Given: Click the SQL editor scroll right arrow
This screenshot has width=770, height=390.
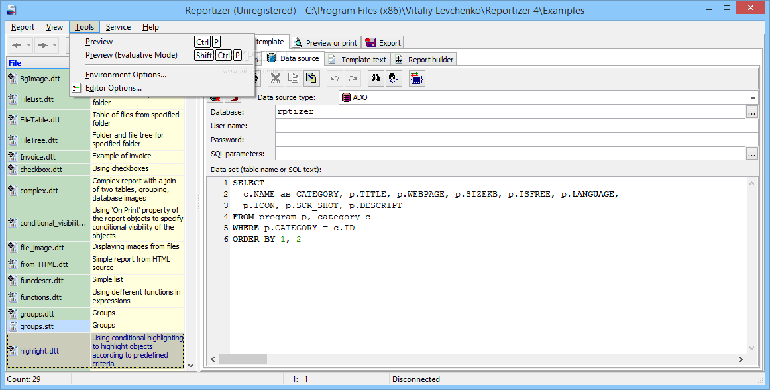Looking at the screenshot, I should [741, 359].
